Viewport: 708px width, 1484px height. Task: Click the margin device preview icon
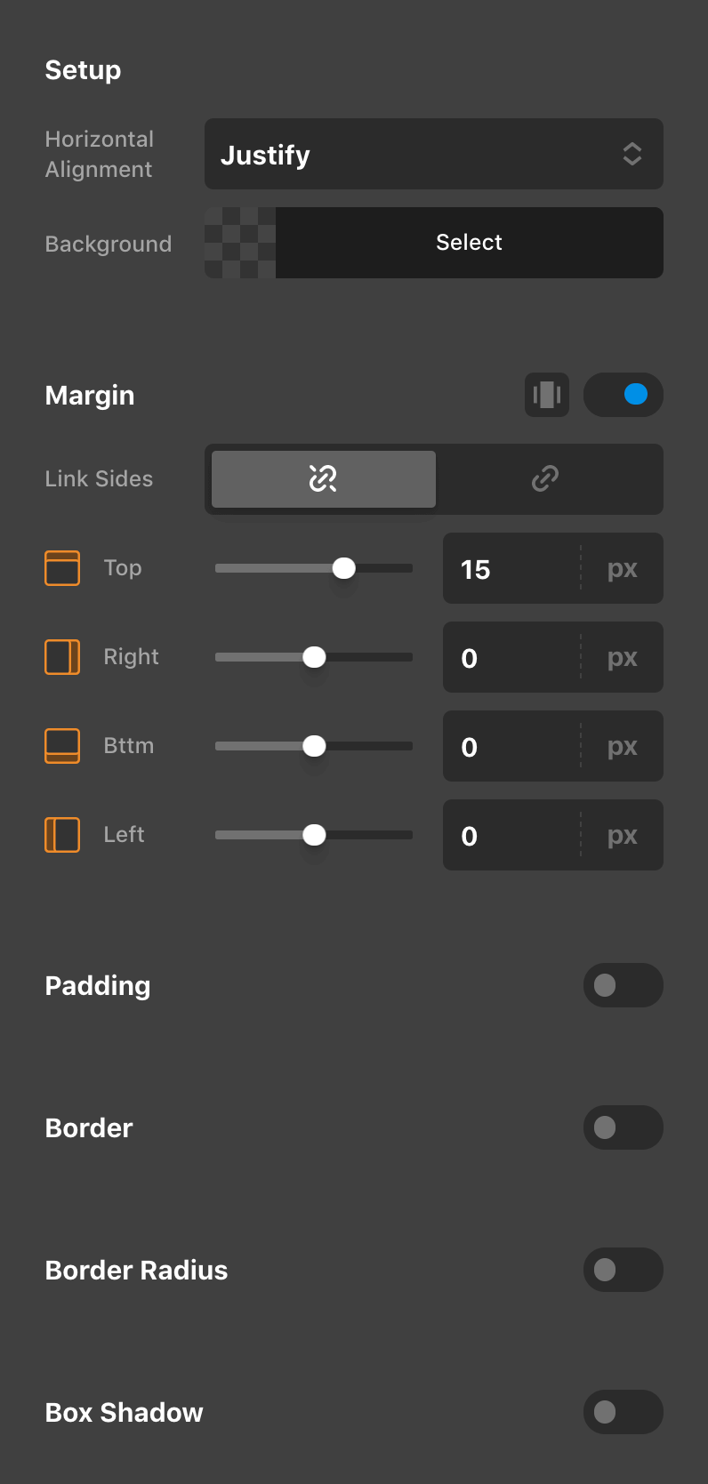[x=546, y=395]
